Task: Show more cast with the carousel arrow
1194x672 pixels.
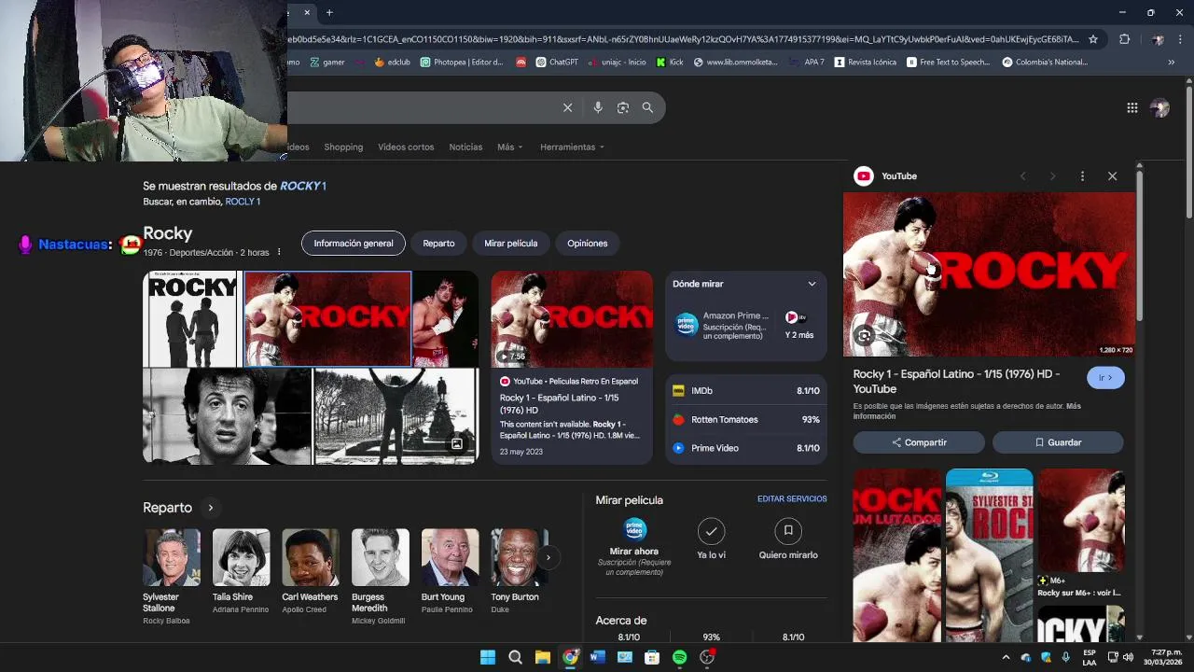Action: click(x=548, y=557)
